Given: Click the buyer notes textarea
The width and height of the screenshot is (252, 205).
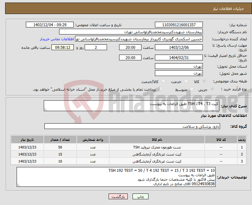Looking at the screenshot, I should tap(116, 177).
